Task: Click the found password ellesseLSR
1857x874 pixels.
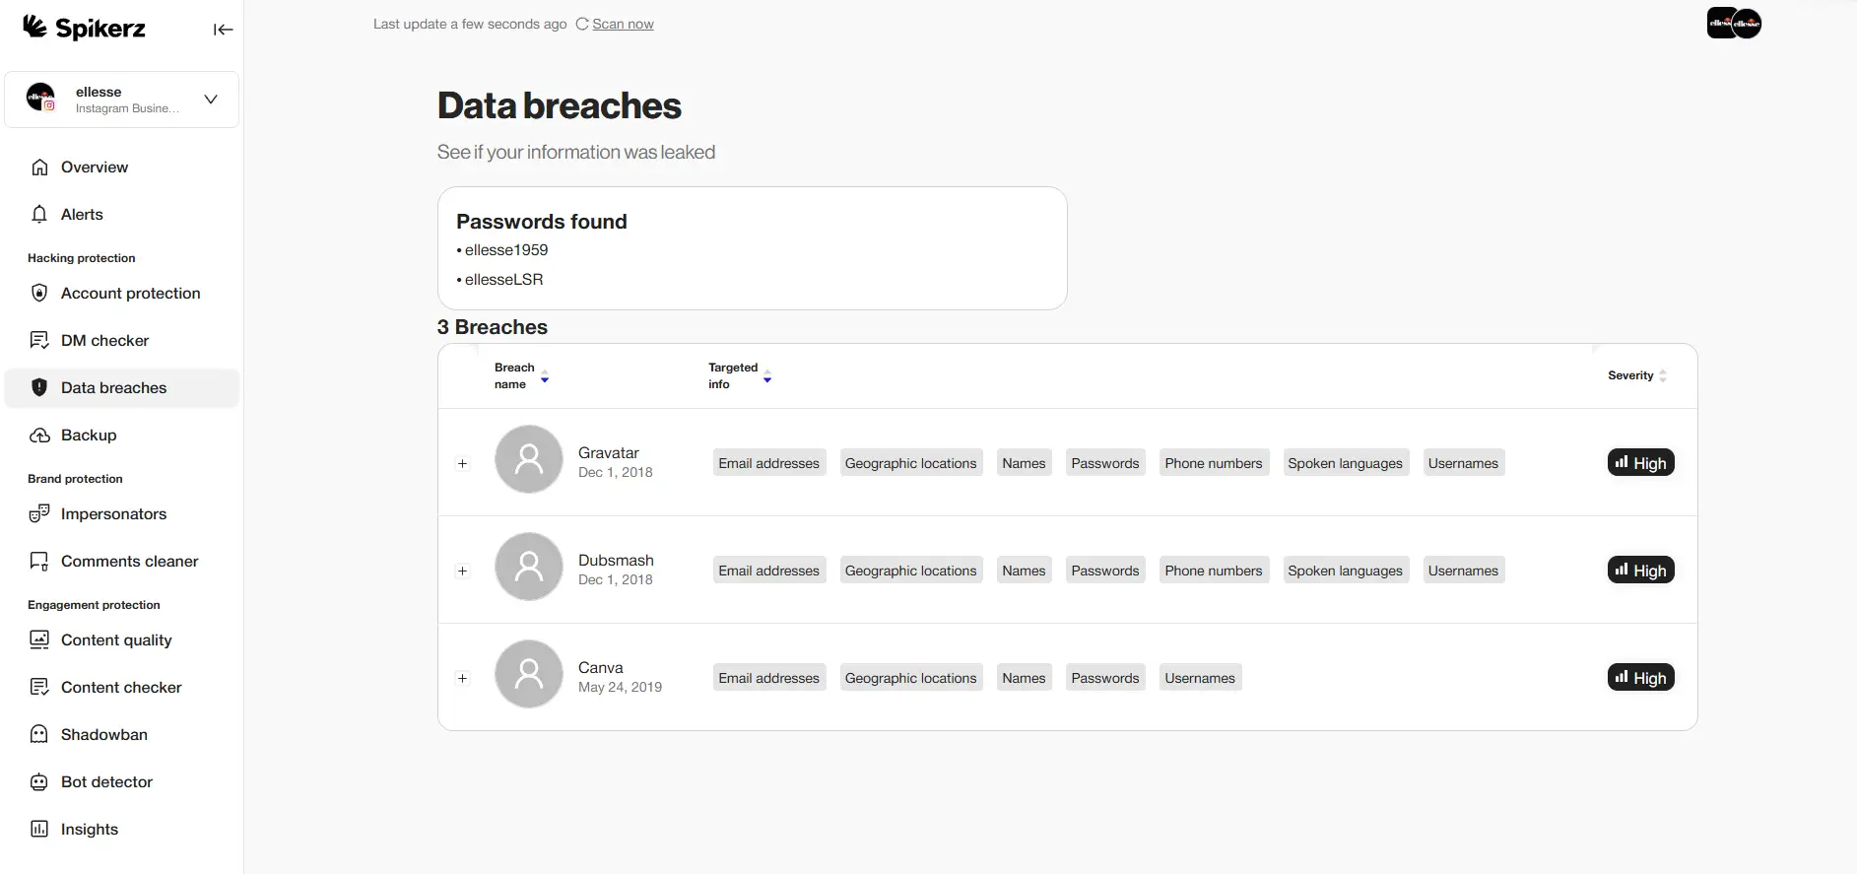Action: (504, 280)
